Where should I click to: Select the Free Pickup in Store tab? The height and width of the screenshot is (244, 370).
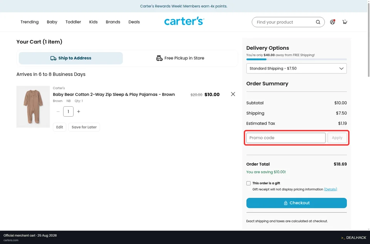click(x=180, y=58)
